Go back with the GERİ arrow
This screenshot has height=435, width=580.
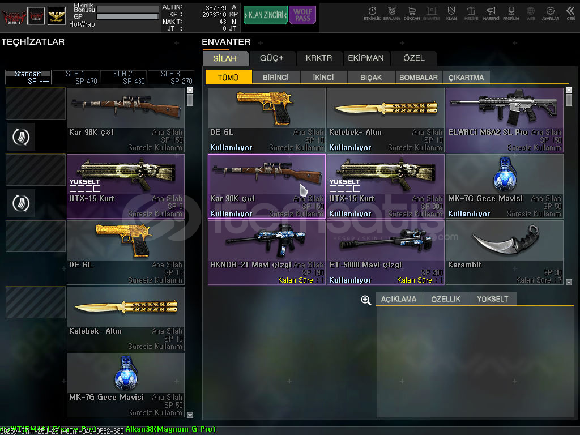571,14
